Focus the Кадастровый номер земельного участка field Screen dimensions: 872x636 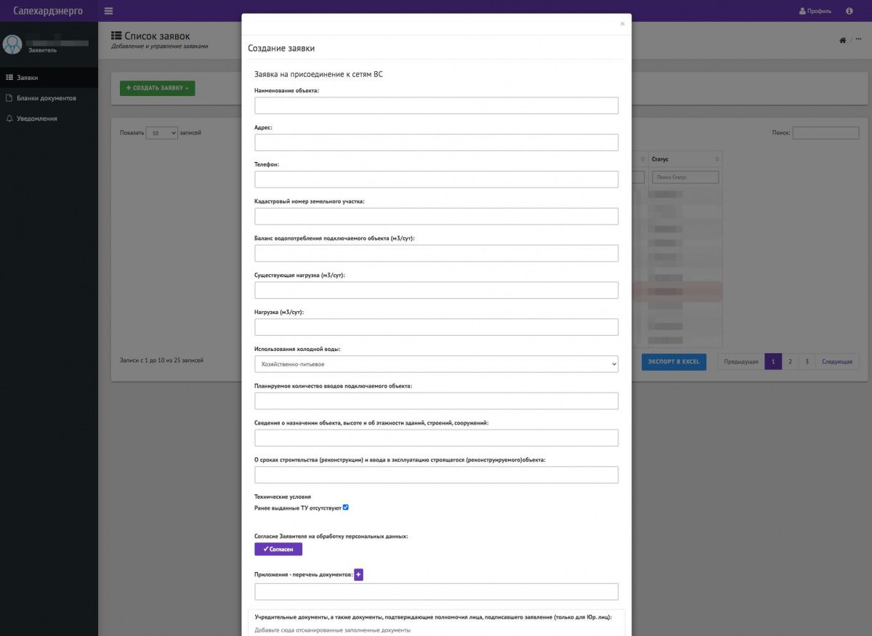(x=436, y=216)
